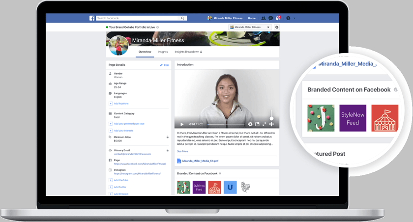Click the Facebook logo icon
The height and width of the screenshot is (222, 413).
point(92,18)
